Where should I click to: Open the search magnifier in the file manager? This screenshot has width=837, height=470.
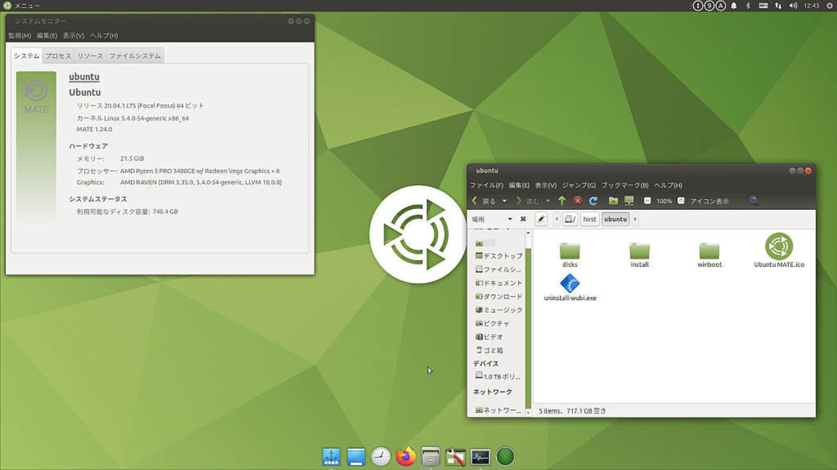[x=753, y=201]
